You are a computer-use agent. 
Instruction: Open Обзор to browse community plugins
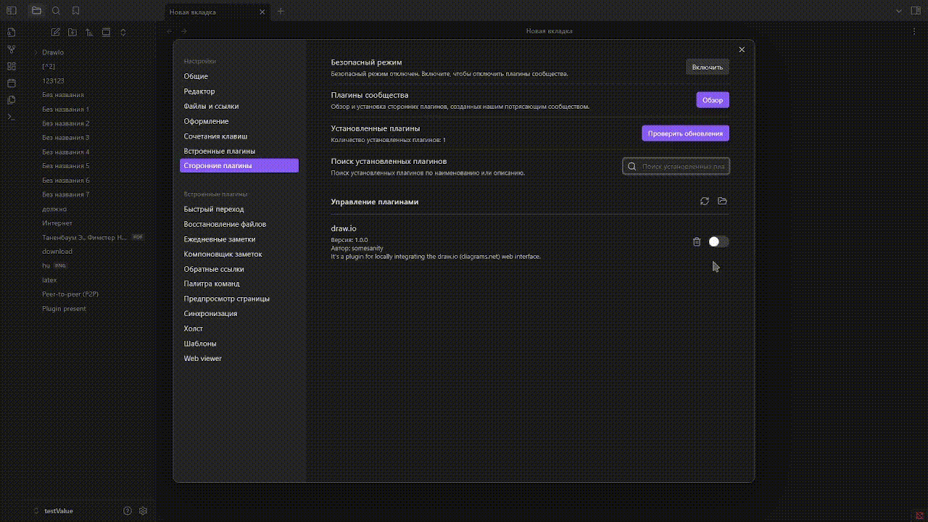click(712, 99)
